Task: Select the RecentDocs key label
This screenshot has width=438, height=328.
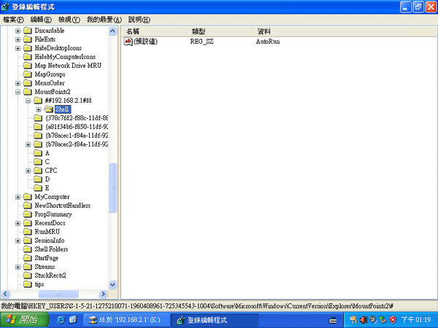Action: (50, 223)
